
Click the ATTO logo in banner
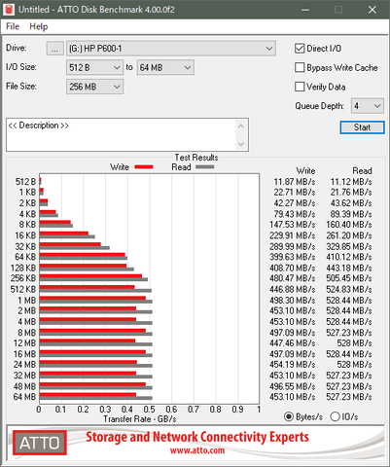click(x=40, y=443)
